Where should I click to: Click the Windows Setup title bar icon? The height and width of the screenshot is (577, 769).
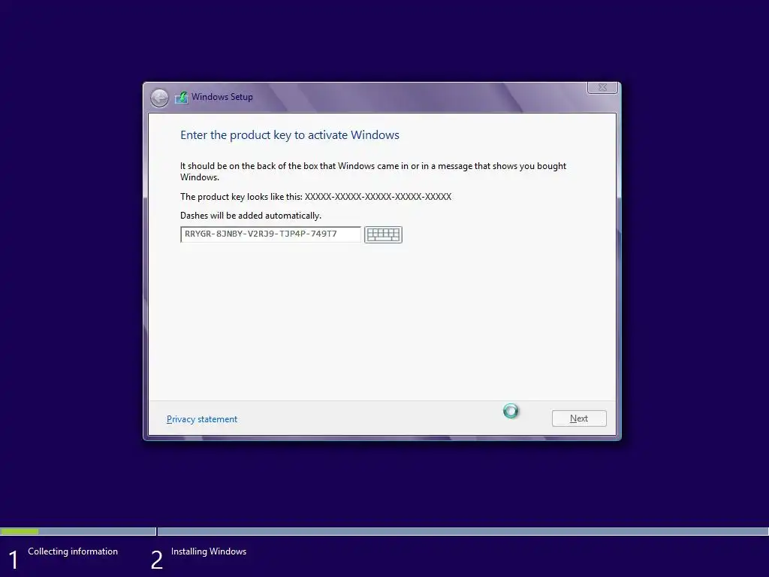tap(182, 97)
